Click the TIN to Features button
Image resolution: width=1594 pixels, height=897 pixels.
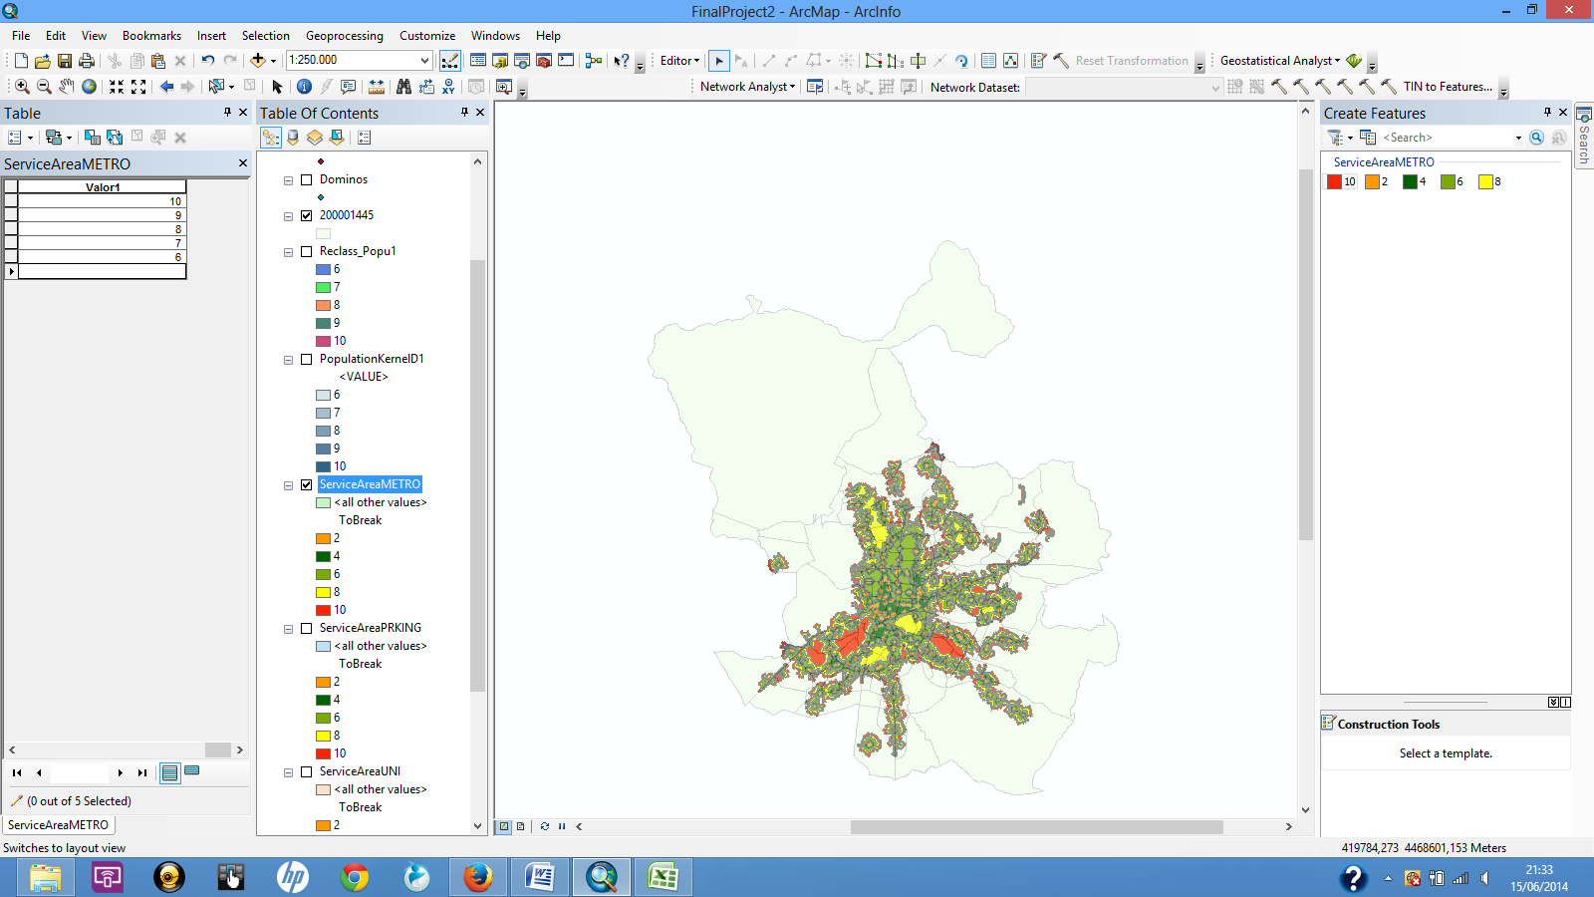1449,87
